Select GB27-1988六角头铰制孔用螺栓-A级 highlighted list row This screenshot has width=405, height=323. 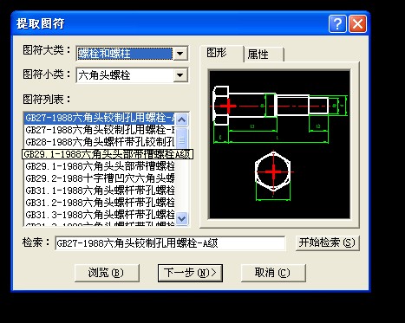(100, 118)
